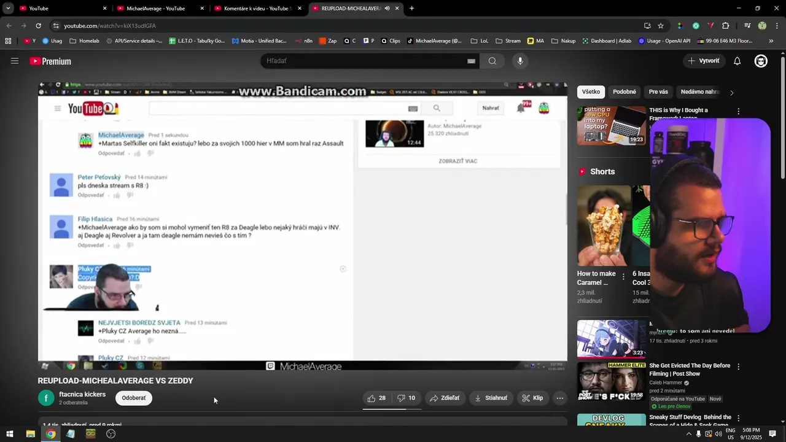
Task: Open the Homelab bookmarks folder
Action: coord(85,41)
